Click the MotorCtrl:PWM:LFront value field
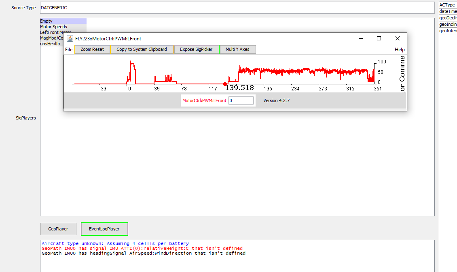This screenshot has height=272, width=457. pyautogui.click(x=241, y=100)
